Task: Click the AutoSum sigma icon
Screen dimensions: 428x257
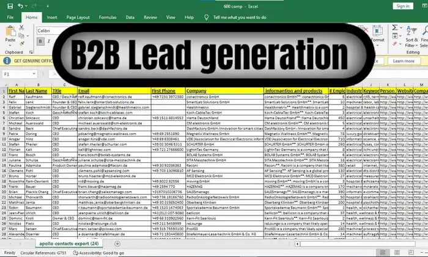Action: 395,27
